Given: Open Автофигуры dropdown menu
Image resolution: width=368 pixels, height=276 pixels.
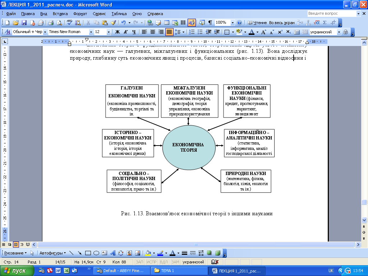Looking at the screenshot, I should (x=52, y=253).
